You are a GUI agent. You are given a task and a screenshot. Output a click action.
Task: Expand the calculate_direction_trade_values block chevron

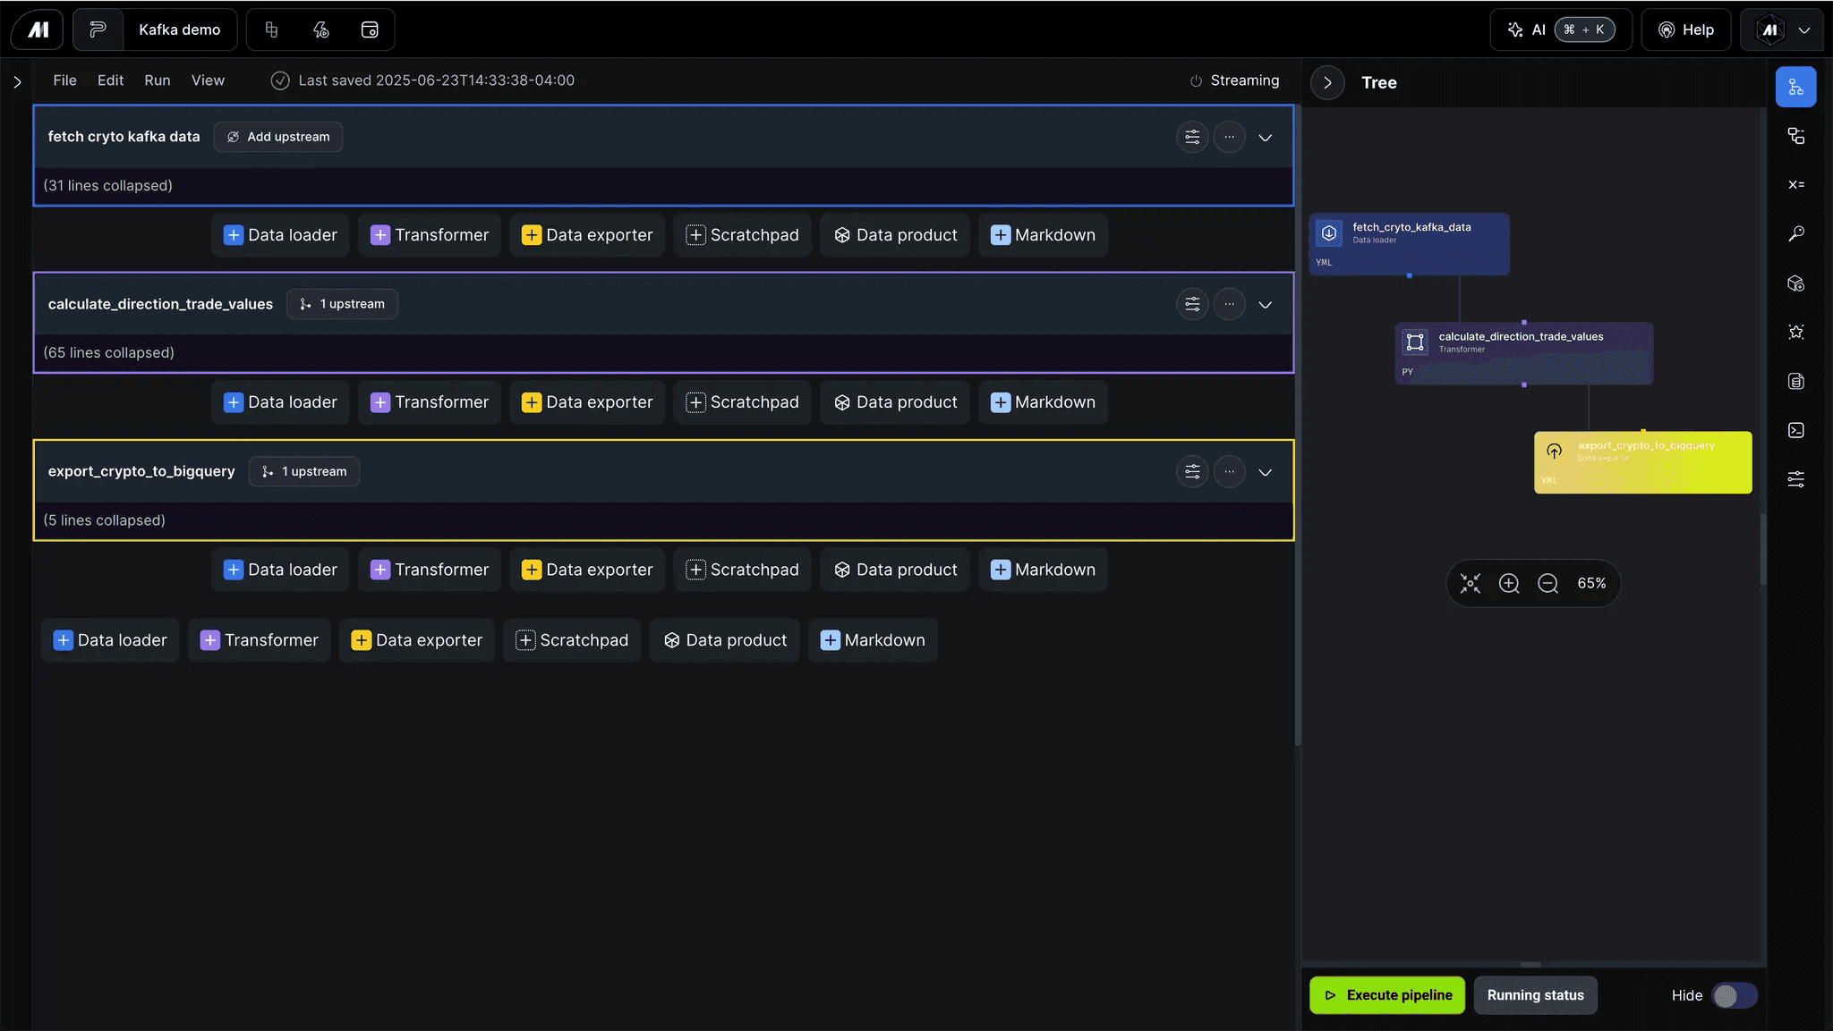1265,304
